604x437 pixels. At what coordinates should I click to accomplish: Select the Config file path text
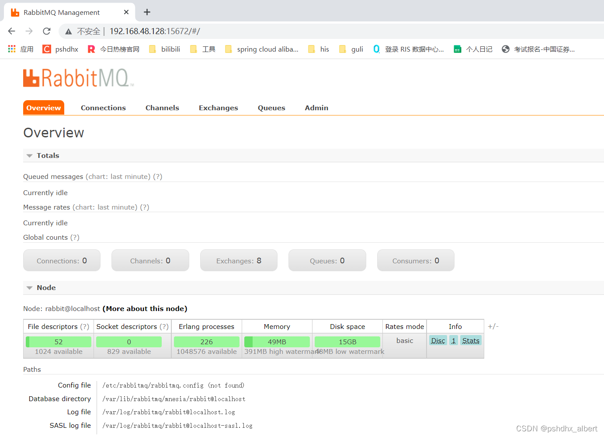(x=173, y=385)
